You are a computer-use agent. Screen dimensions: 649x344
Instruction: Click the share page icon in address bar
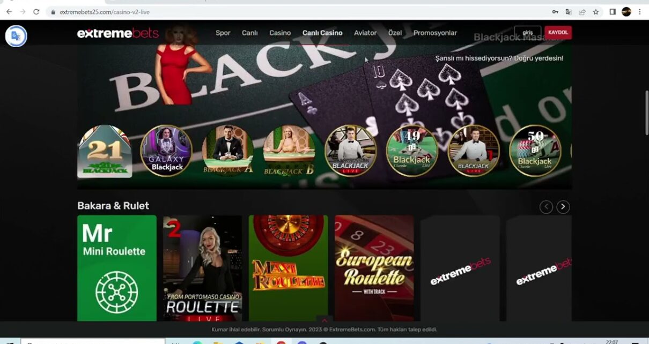pyautogui.click(x=582, y=12)
